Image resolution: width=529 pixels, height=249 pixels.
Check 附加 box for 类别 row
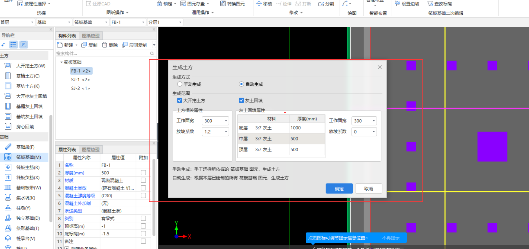click(x=143, y=218)
